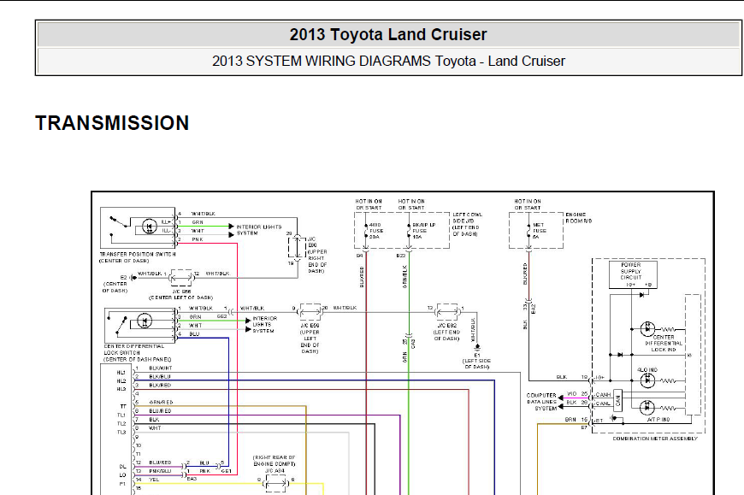Click the TT terminal label
The height and width of the screenshot is (495, 744).
(x=123, y=406)
